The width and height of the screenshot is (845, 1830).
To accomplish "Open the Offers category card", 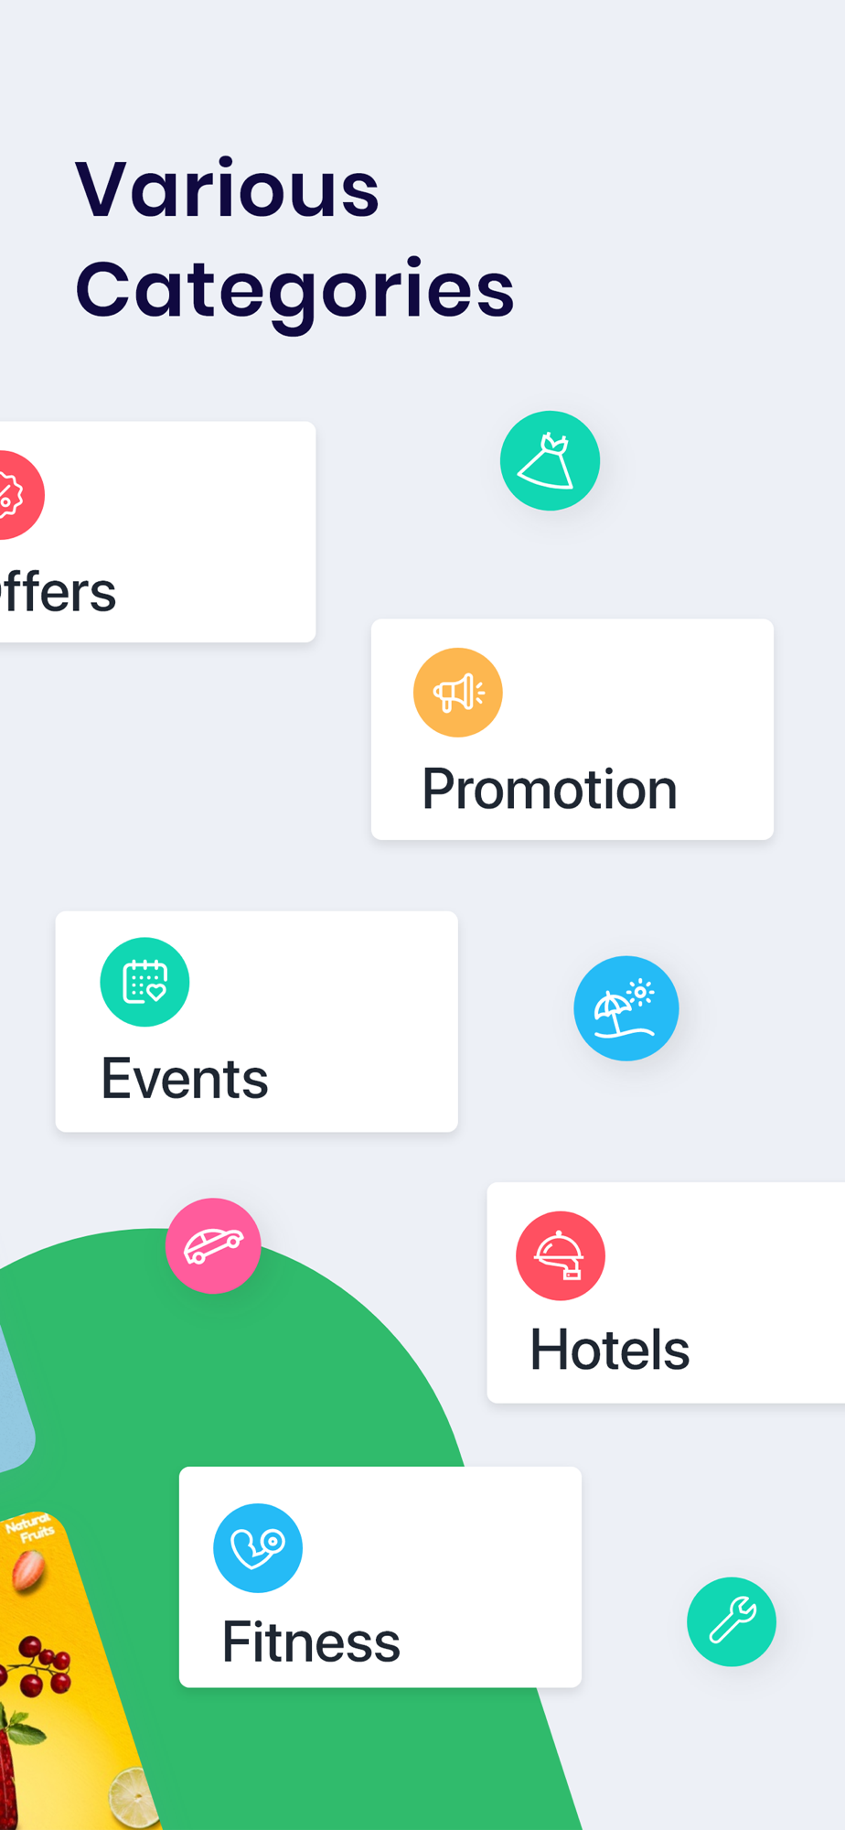I will tap(157, 532).
